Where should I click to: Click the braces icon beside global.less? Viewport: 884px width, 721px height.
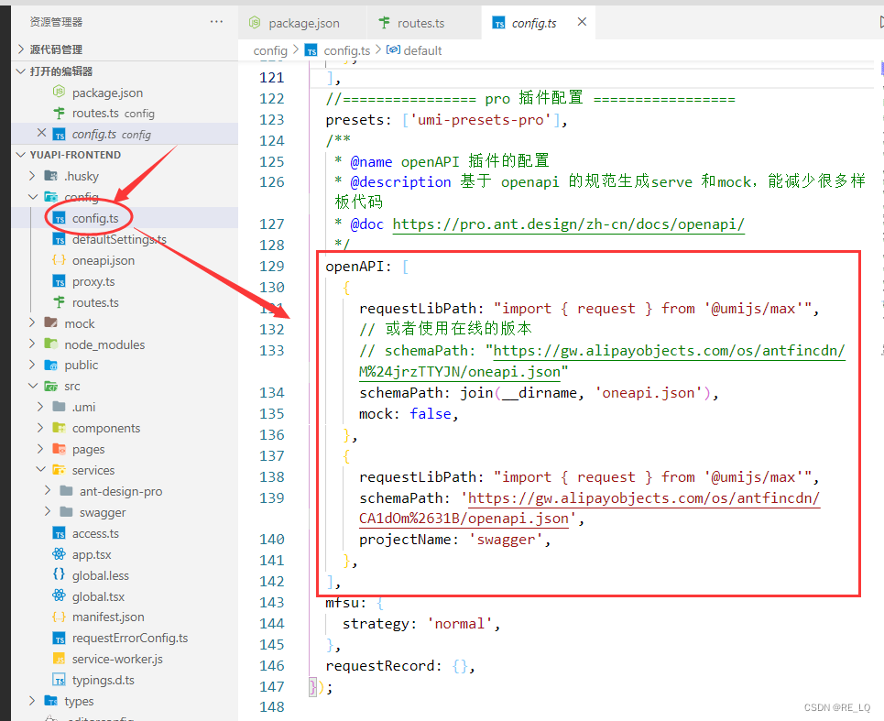point(59,574)
